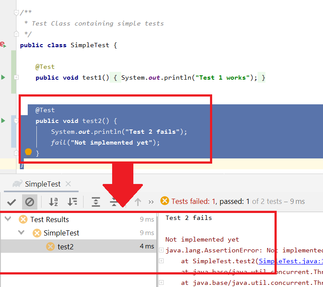The image size is (323, 287).
Task: Run test2 using its gutter icon
Action: coord(3,120)
